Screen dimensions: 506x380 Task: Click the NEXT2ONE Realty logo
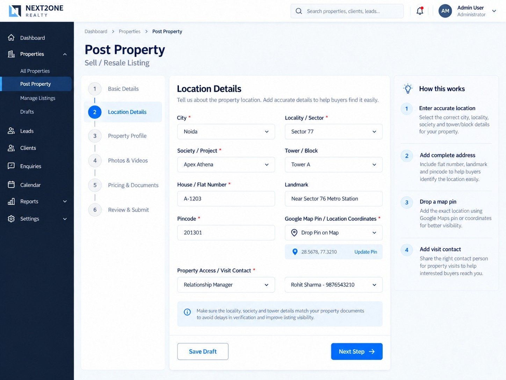36,11
